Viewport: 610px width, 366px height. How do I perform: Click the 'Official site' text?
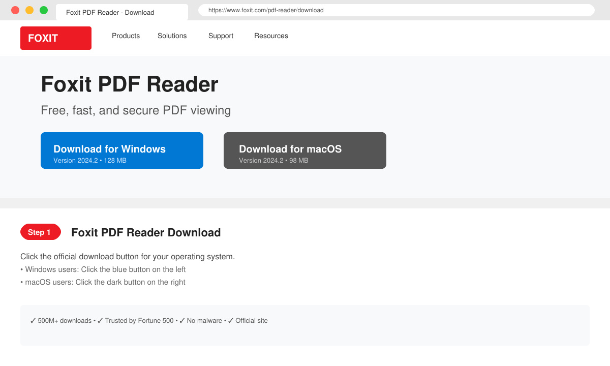point(251,321)
